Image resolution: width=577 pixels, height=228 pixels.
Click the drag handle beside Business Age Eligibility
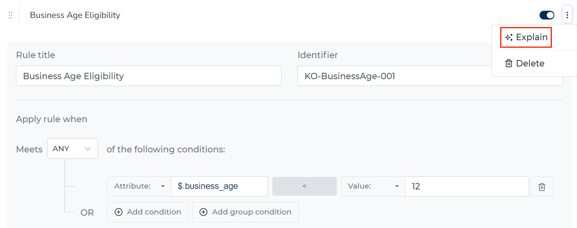click(x=10, y=15)
